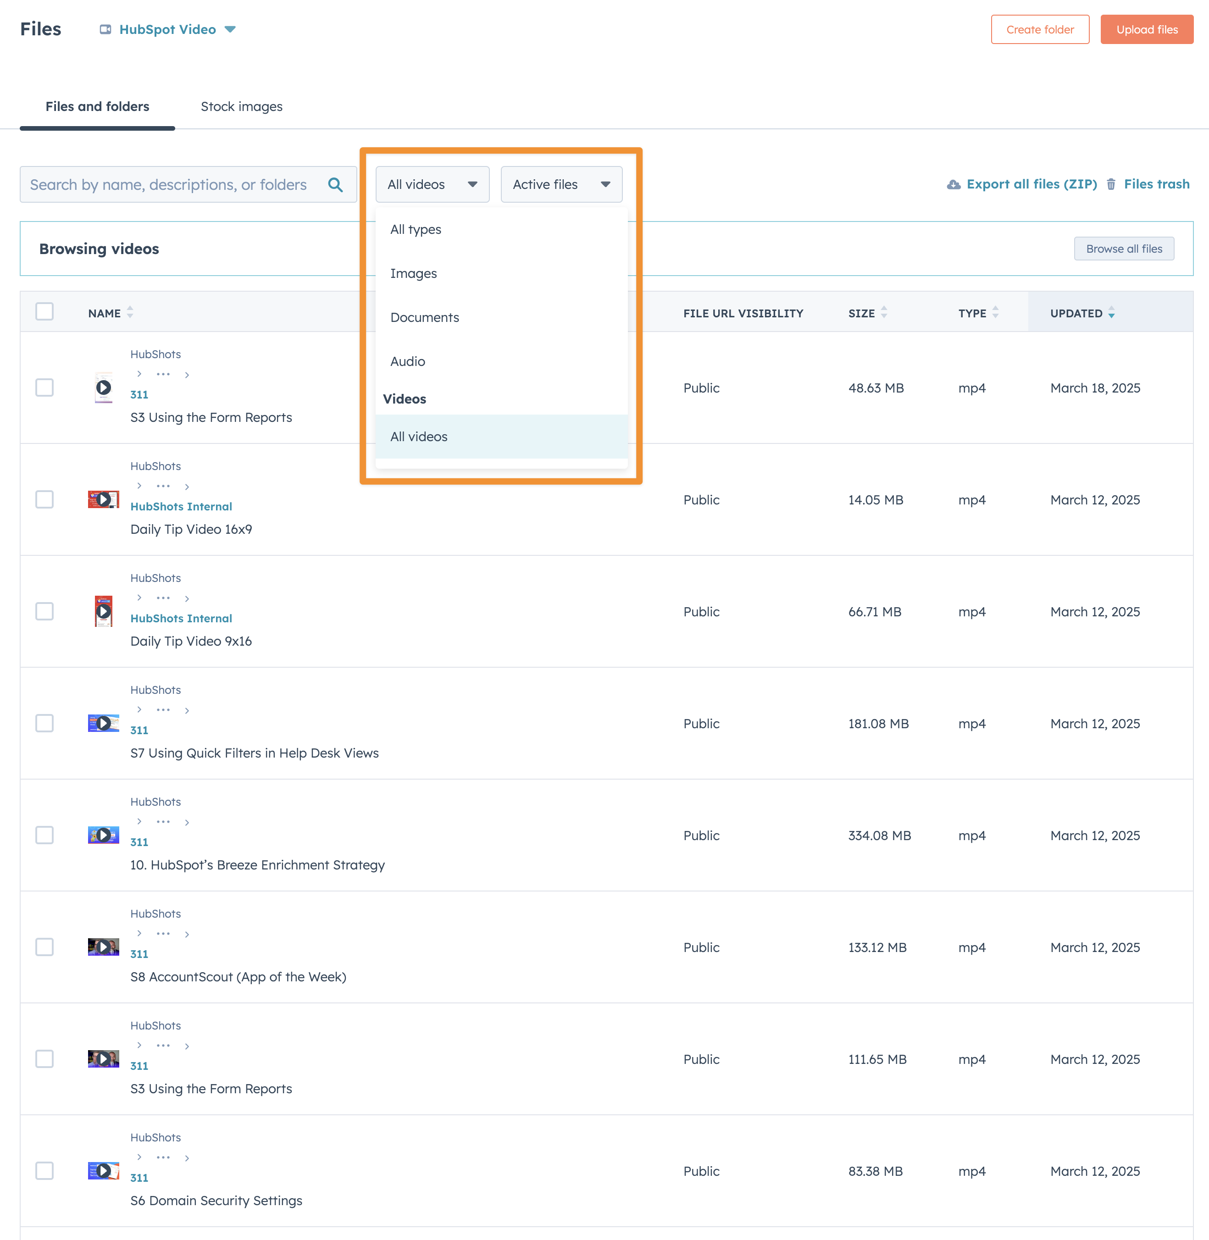Play the Daily Tip Video 16x9 thumbnail

104,499
